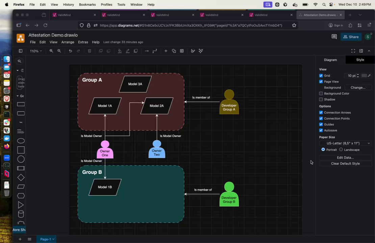Open the Firefox Bookmarks menu
The height and width of the screenshot is (243, 375).
(87, 4)
